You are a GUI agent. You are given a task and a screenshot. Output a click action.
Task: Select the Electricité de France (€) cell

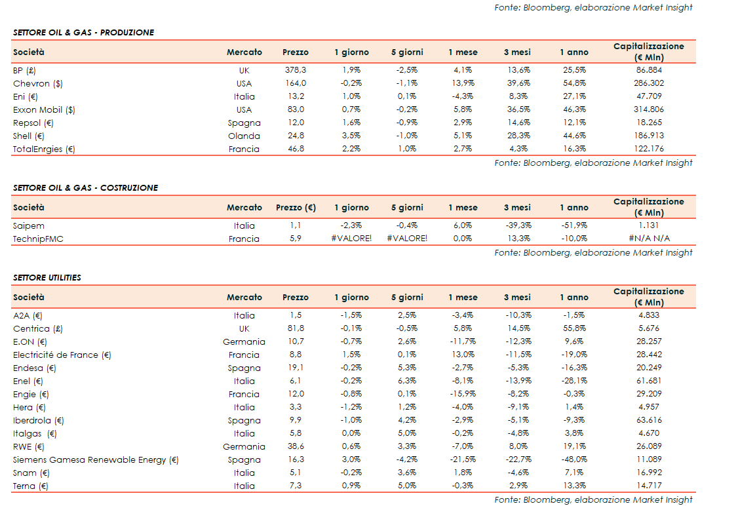pyautogui.click(x=62, y=355)
